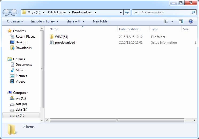This screenshot has height=139, width=199.
Task: Click the Pictures library icon
Action: pos(12,76)
